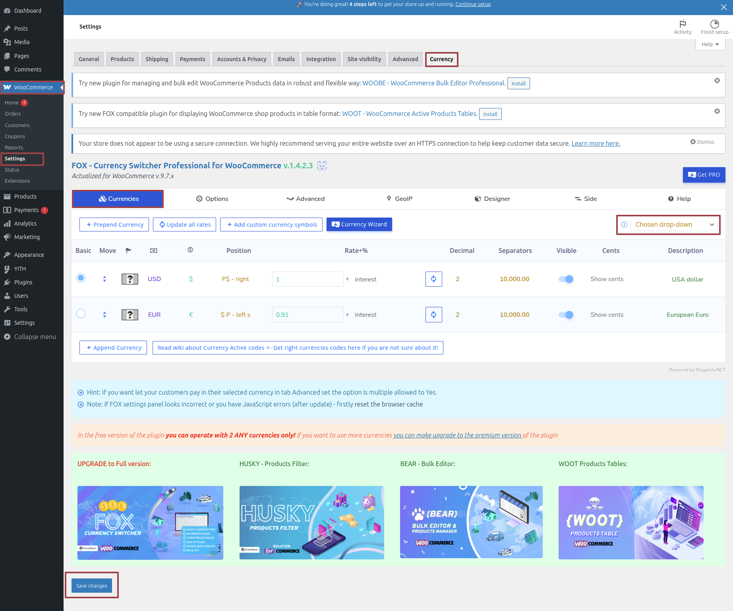Dismiss the WOOBE plugin notice
The height and width of the screenshot is (611, 733).
[717, 81]
